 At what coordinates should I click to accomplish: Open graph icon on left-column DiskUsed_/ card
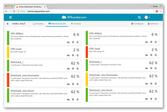[68, 69]
